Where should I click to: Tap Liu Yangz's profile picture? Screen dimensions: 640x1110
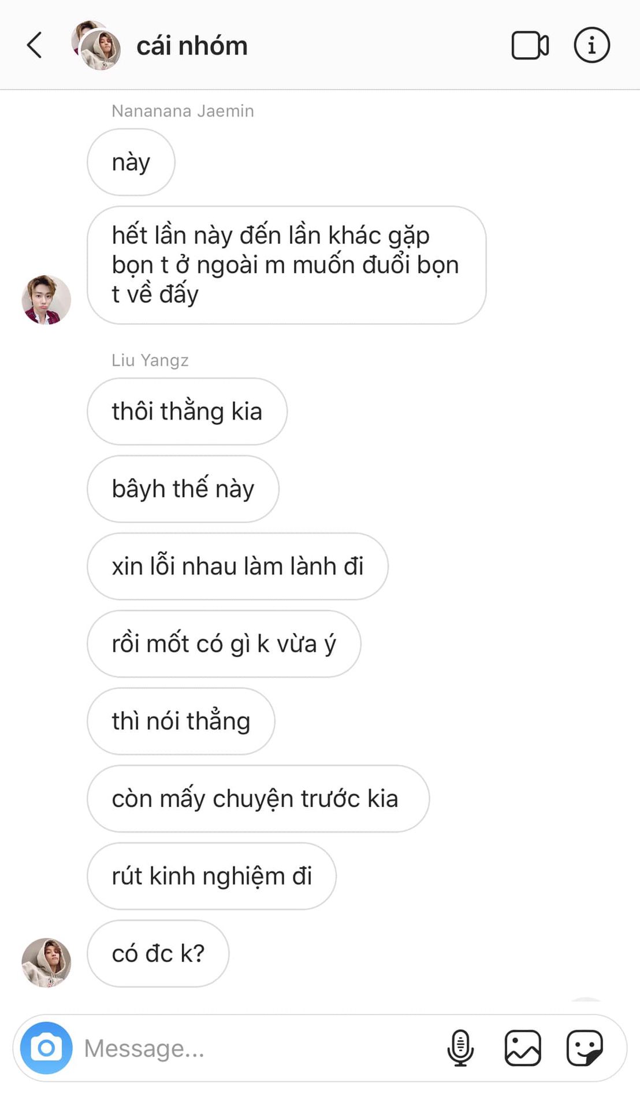click(46, 963)
